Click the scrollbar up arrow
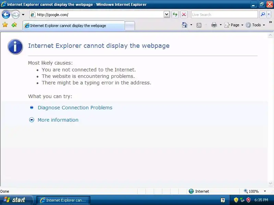274x205 pixels. click(270, 35)
